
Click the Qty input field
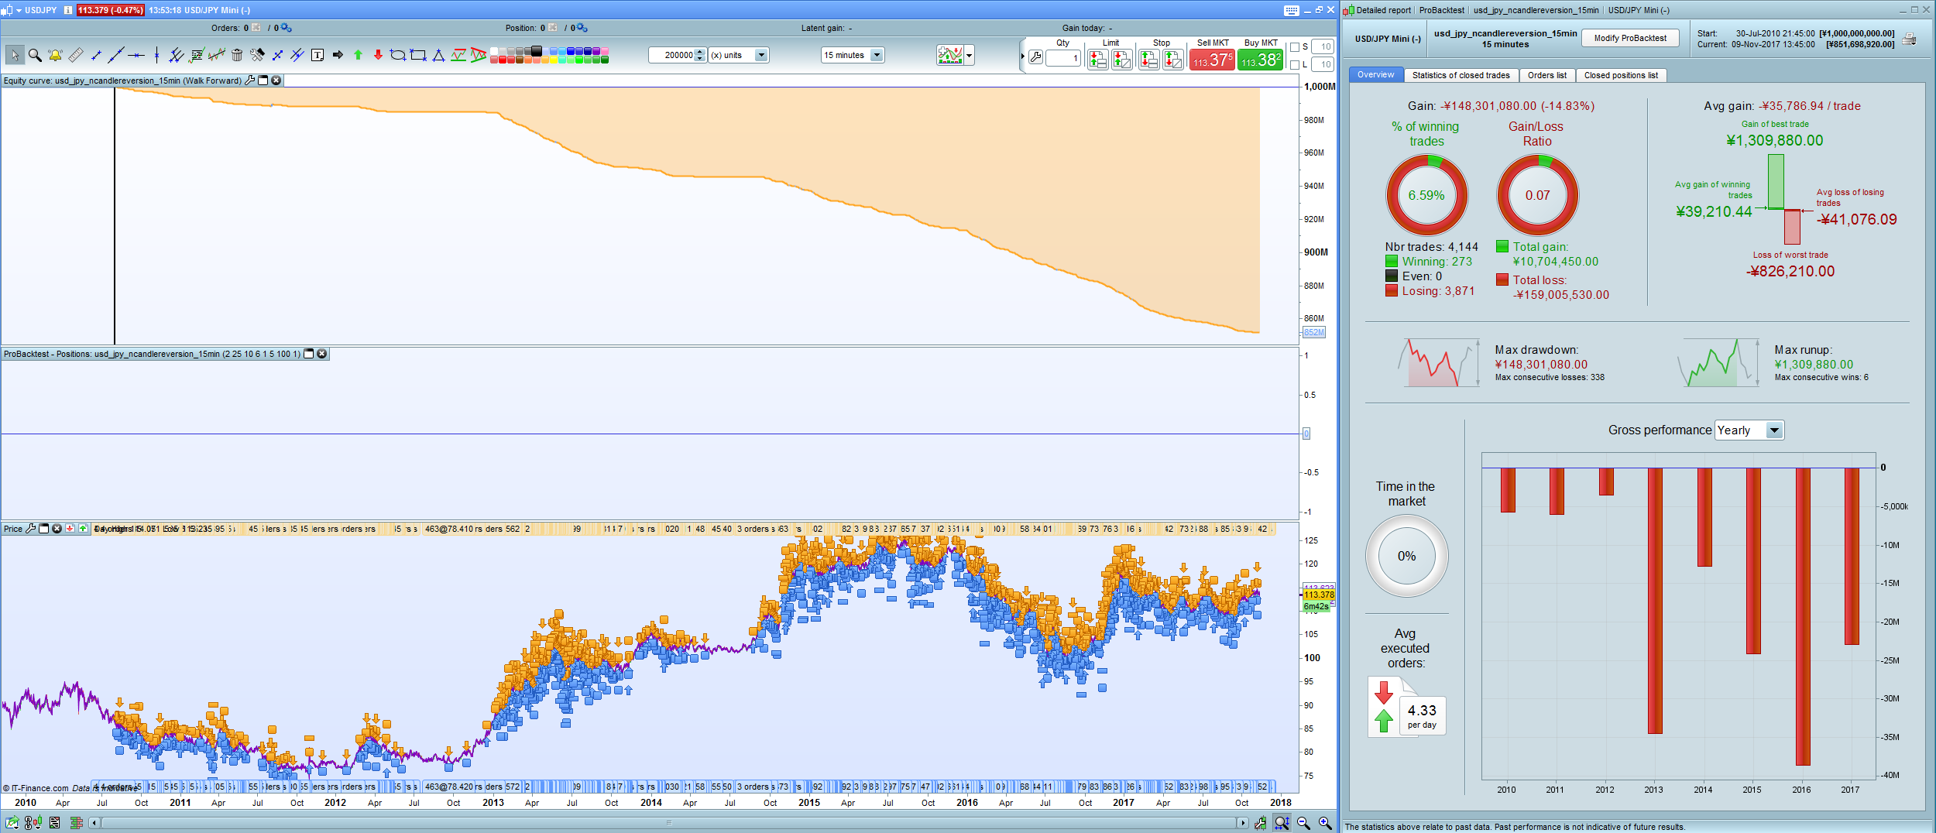pyautogui.click(x=1062, y=59)
